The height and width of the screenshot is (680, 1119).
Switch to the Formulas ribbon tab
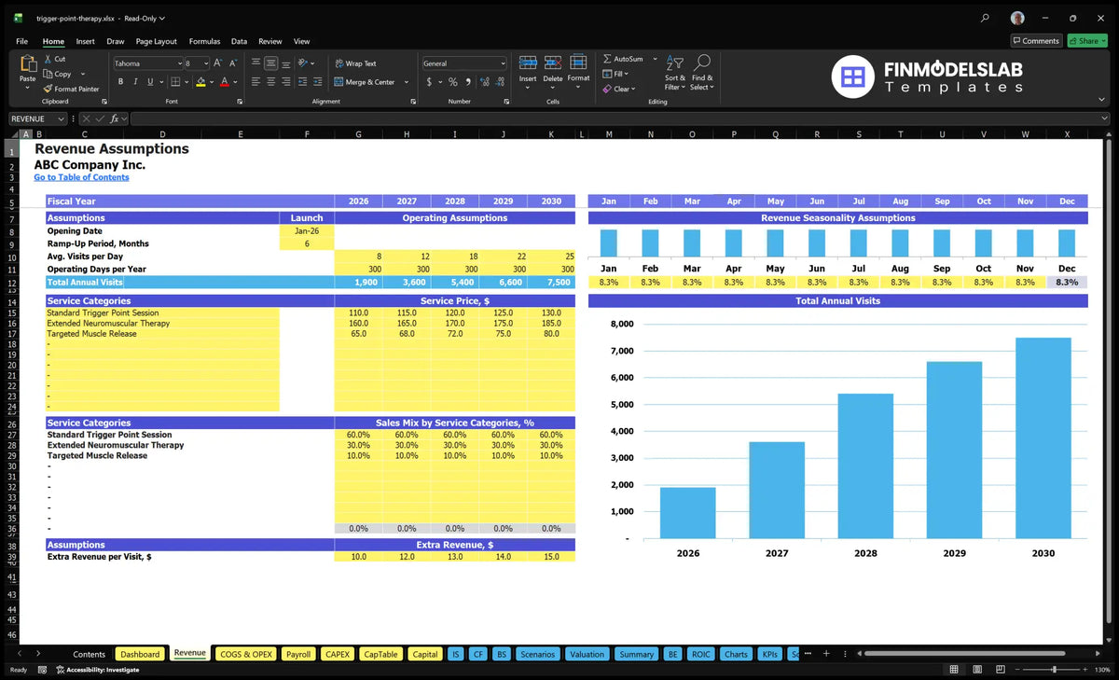[204, 41]
